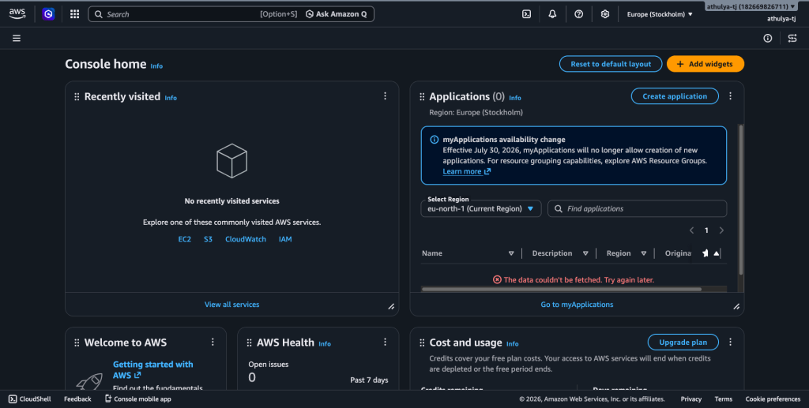This screenshot has width=809, height=408.
Task: Open the info panel circle icon
Action: pos(768,38)
